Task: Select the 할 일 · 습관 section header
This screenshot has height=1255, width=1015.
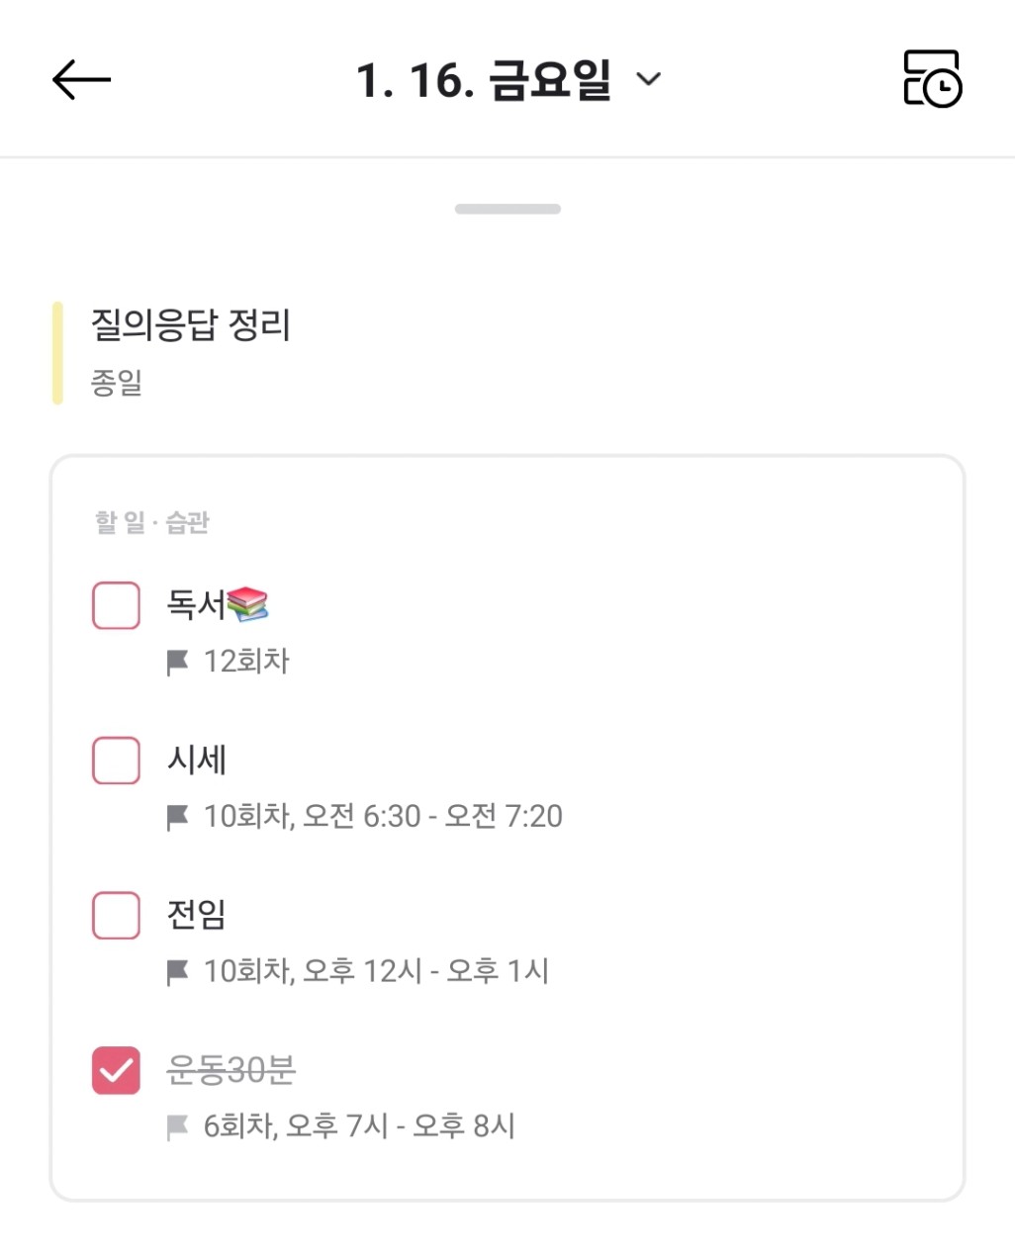Action: point(152,522)
